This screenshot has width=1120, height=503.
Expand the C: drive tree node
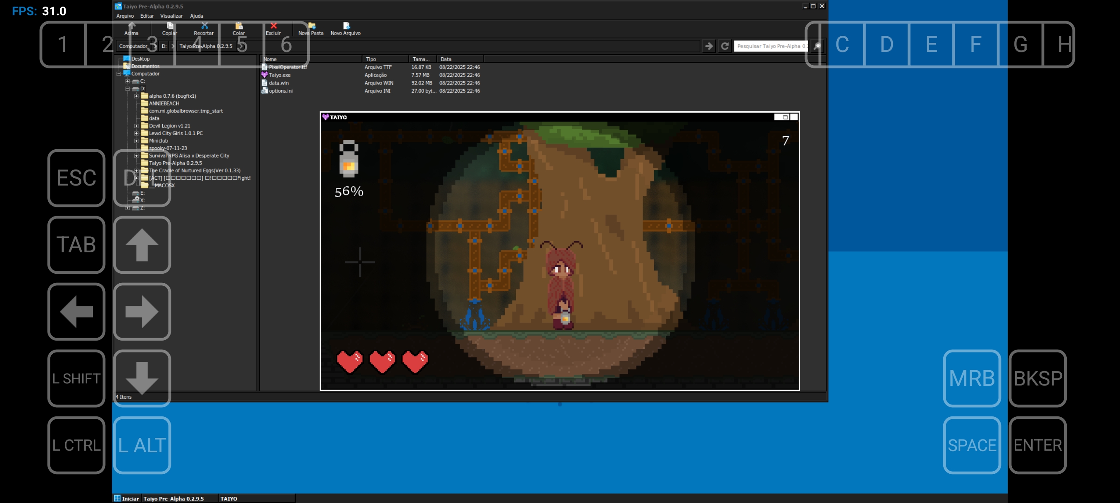(127, 82)
